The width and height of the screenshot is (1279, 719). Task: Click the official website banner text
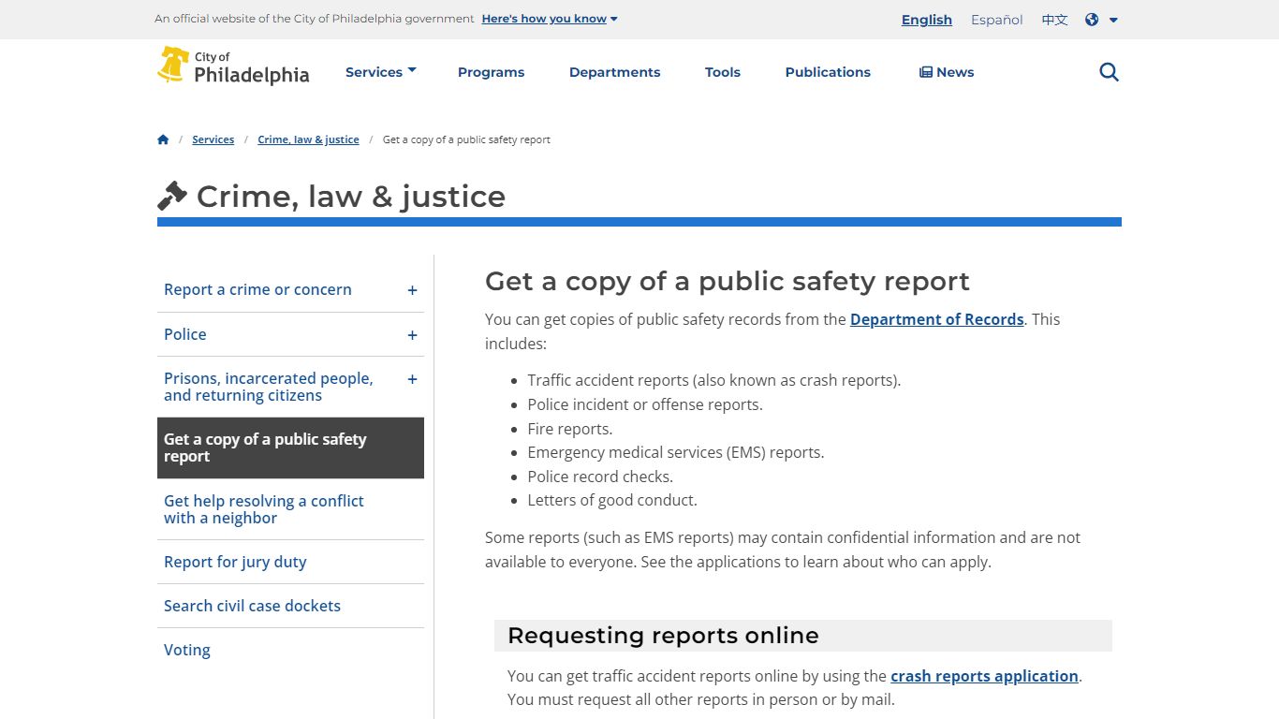click(x=315, y=19)
